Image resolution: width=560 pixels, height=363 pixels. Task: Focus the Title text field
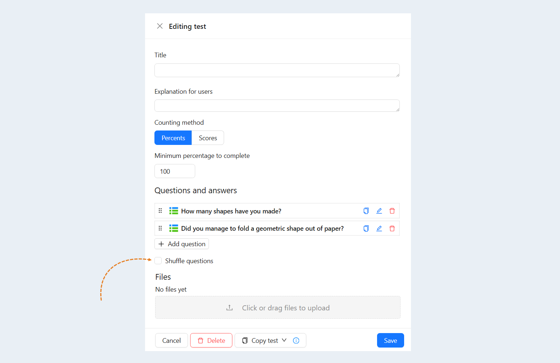coord(277,70)
